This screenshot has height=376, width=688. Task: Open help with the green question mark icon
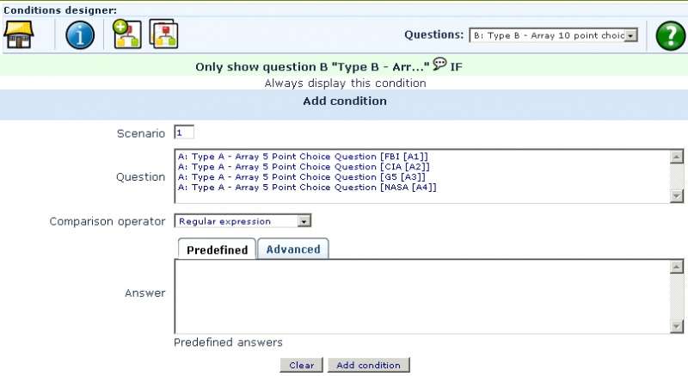click(x=670, y=35)
